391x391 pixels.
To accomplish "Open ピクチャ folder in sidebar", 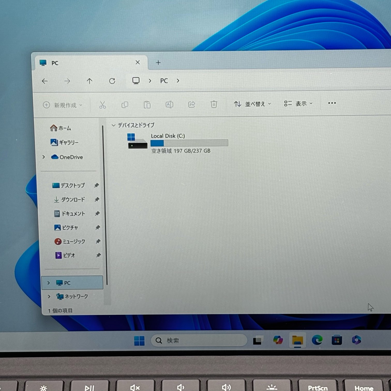I will tap(66, 228).
